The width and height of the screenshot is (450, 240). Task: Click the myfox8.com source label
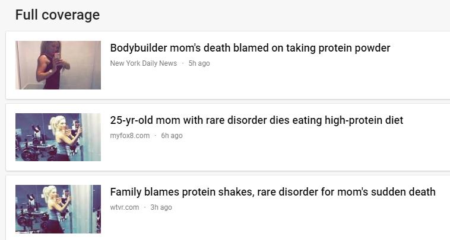pos(130,136)
